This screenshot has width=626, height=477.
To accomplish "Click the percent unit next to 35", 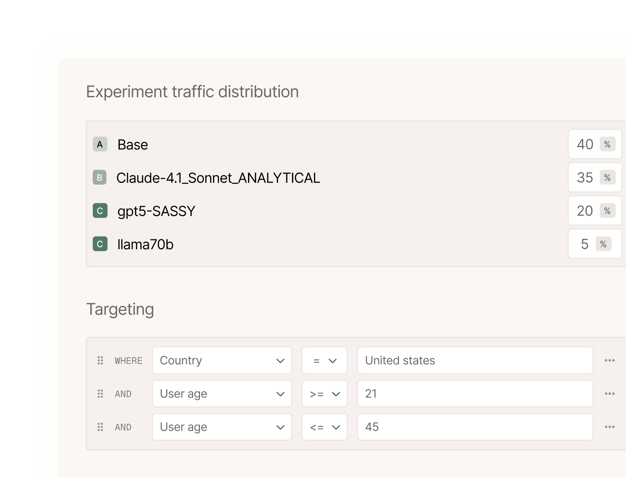I will click(x=607, y=178).
